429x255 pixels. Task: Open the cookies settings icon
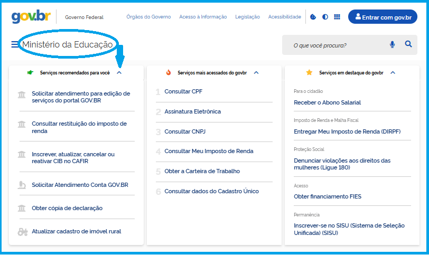[x=313, y=17]
